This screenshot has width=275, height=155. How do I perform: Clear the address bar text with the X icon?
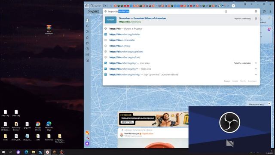pyautogui.click(x=256, y=12)
